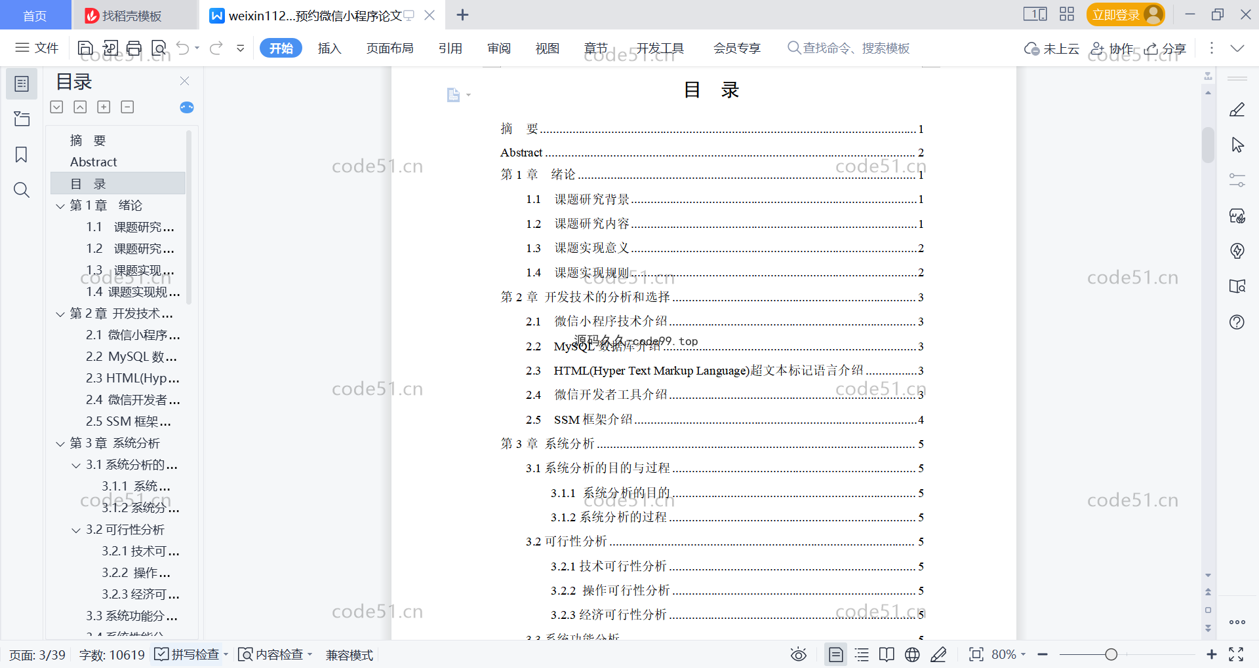Collapse 第2章 开发技术 in outline tree
The image size is (1259, 668).
click(60, 314)
